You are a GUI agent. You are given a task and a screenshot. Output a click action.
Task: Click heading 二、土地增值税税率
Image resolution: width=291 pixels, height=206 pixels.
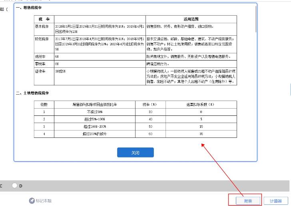[x=32, y=93]
